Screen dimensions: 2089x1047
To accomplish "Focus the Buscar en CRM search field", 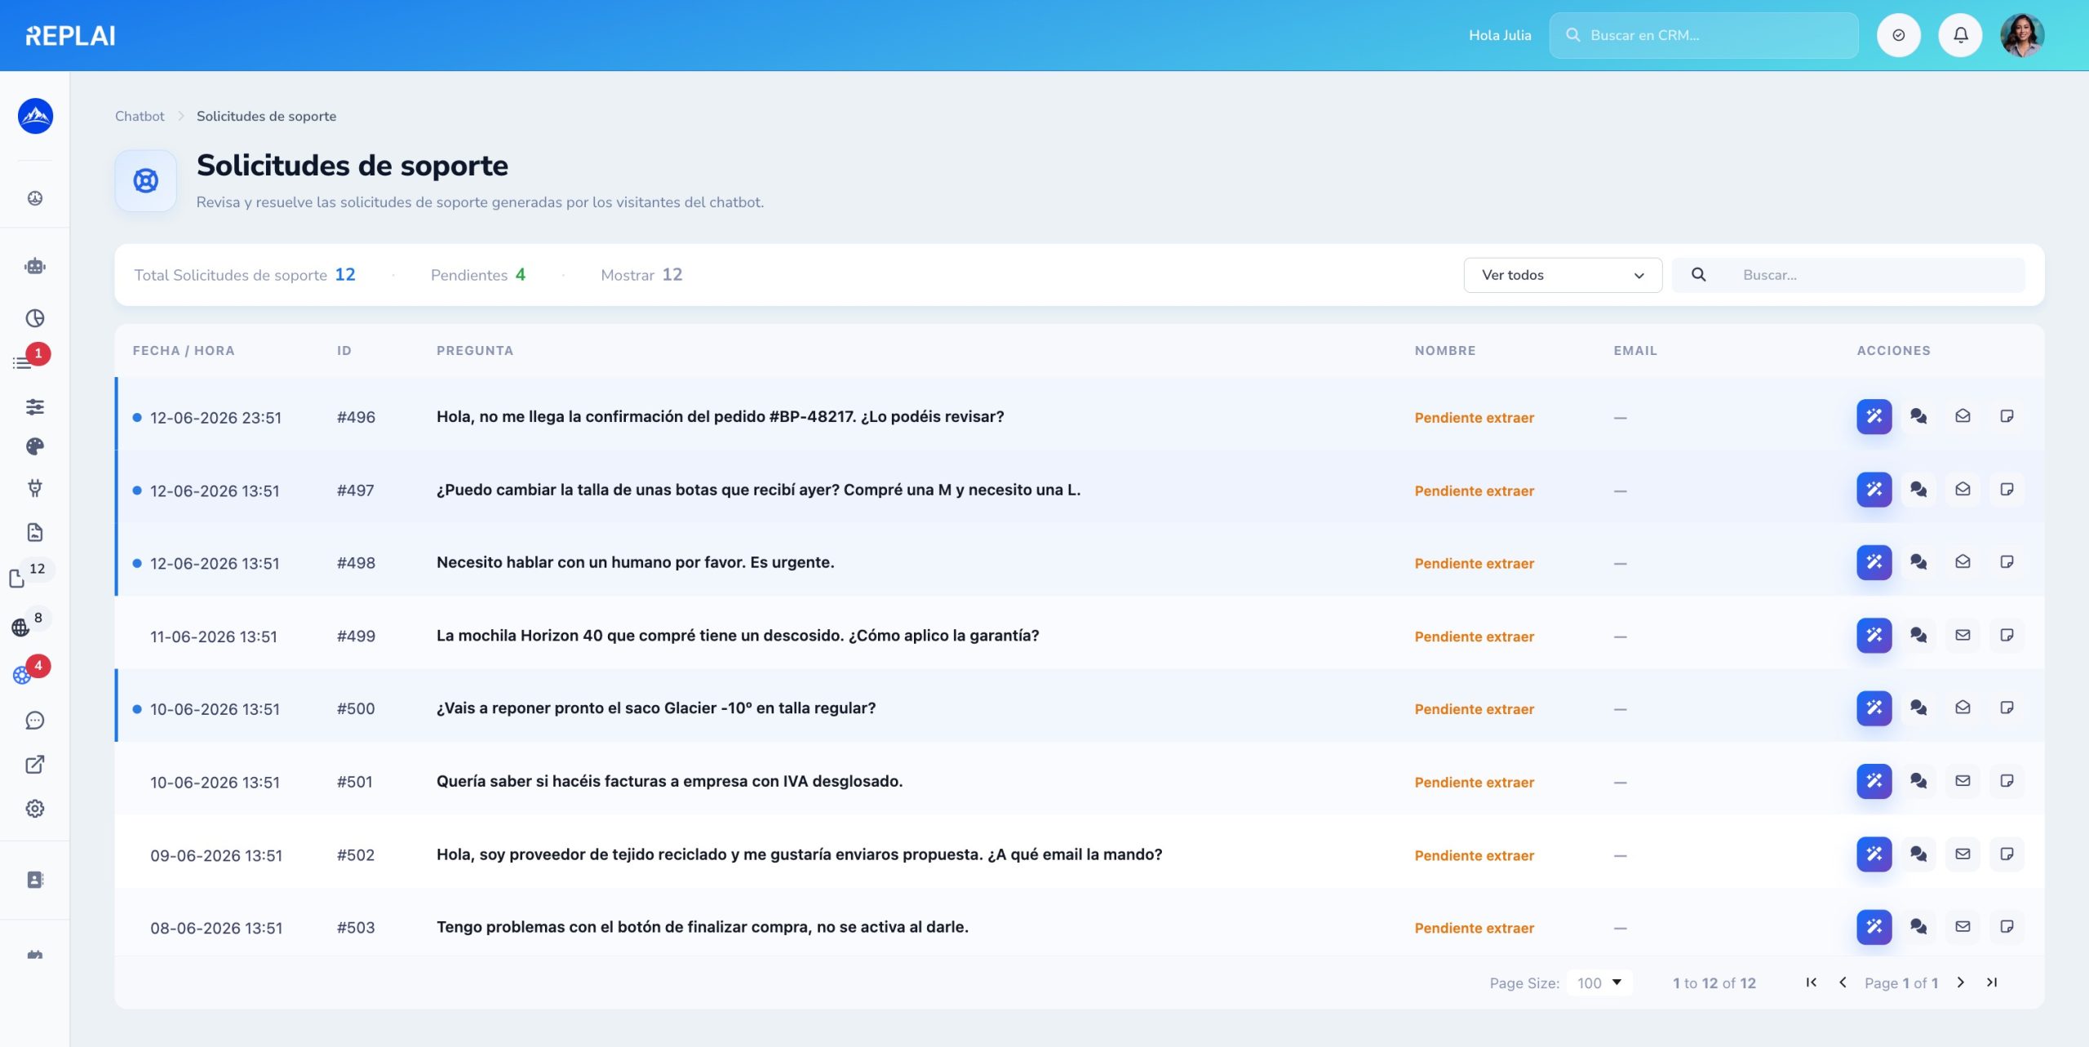I will click(1704, 35).
